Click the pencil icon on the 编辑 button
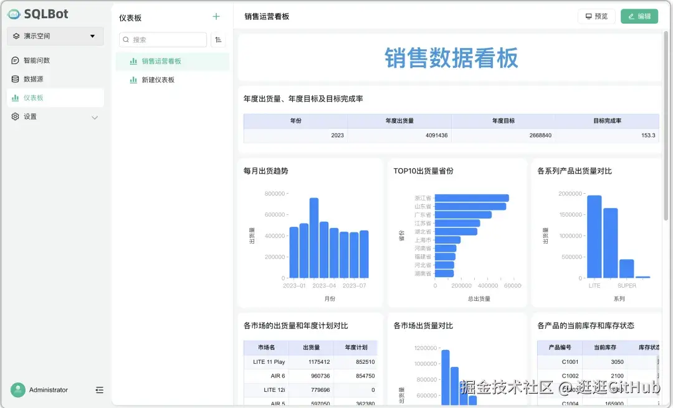673x408 pixels. coord(632,16)
